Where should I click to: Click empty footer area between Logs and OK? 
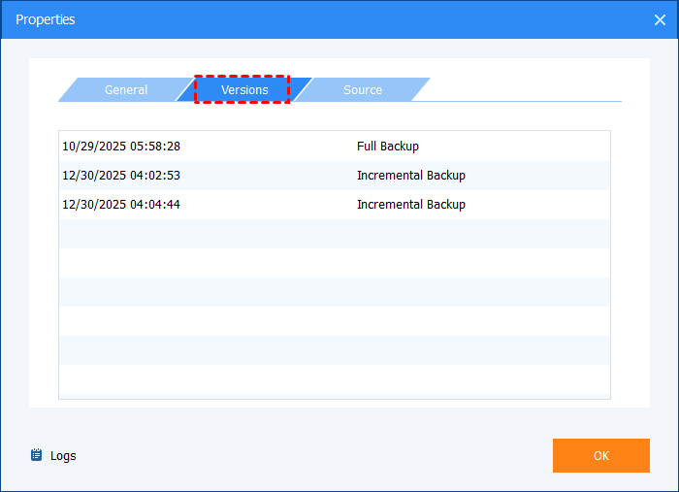coord(310,455)
